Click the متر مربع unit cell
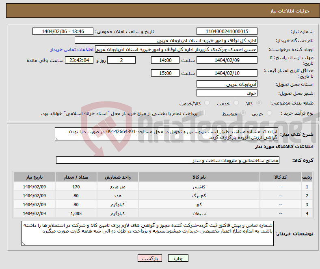This screenshot has width=320, height=269. click(117, 187)
